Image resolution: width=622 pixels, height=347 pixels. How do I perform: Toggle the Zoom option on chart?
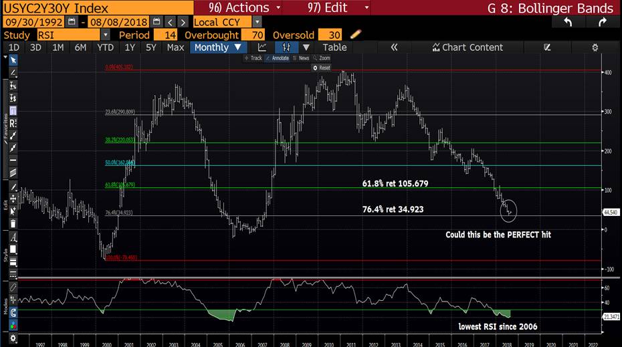[x=322, y=58]
